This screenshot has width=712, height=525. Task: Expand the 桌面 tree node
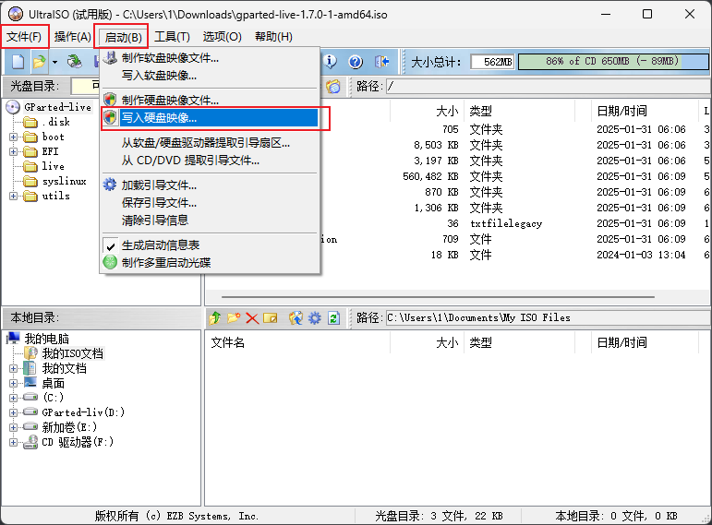[x=13, y=384]
